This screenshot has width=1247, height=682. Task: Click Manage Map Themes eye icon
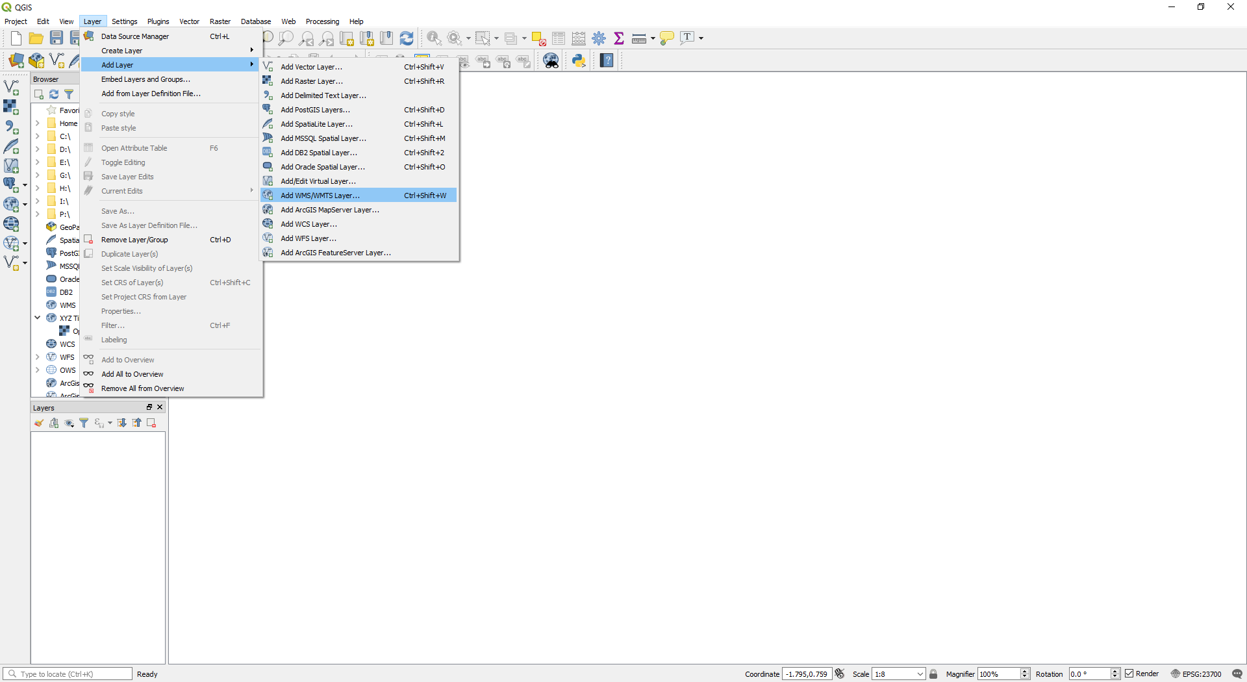69,423
